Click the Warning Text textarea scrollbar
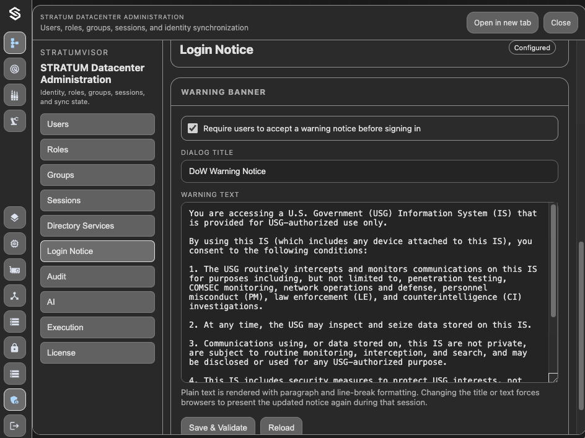Screen dimensions: 585x438 553,260
